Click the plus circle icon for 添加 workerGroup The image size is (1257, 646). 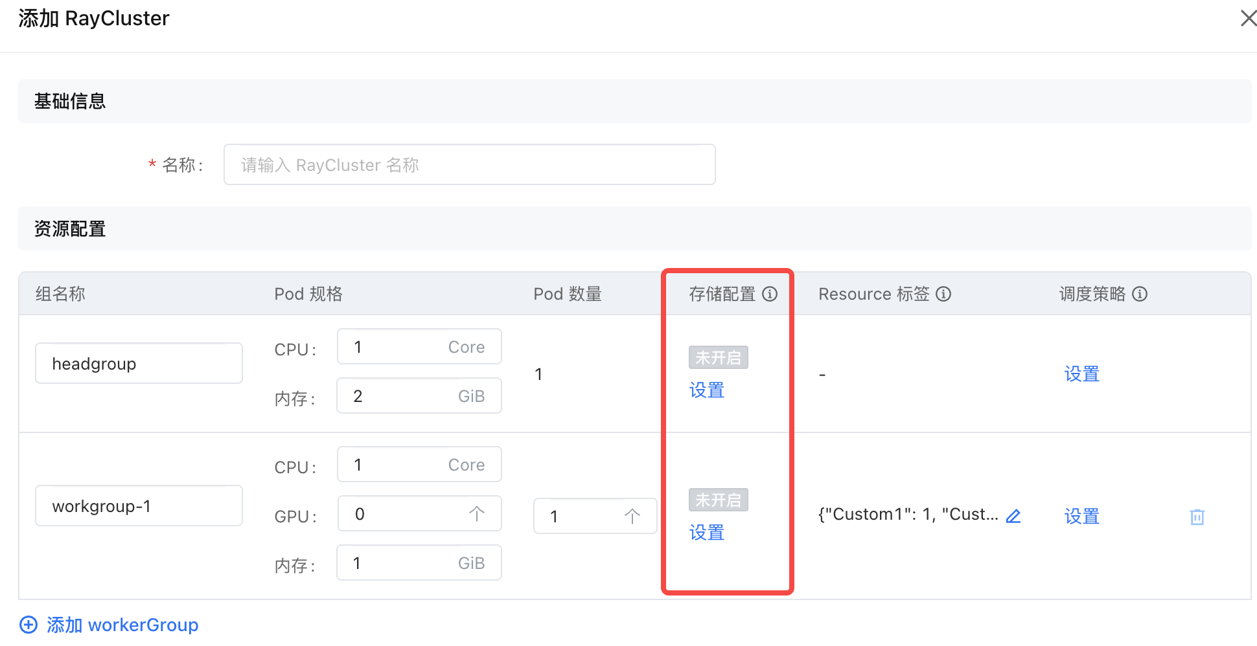click(x=29, y=625)
